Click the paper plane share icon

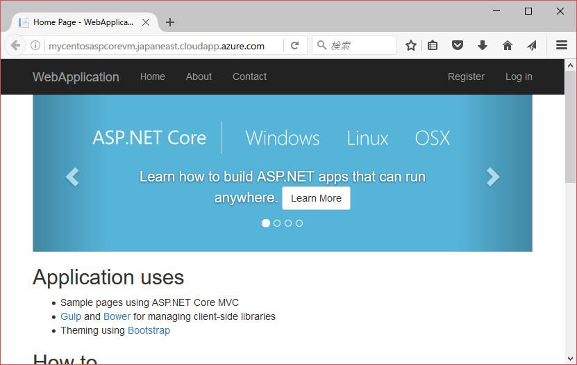coord(532,45)
